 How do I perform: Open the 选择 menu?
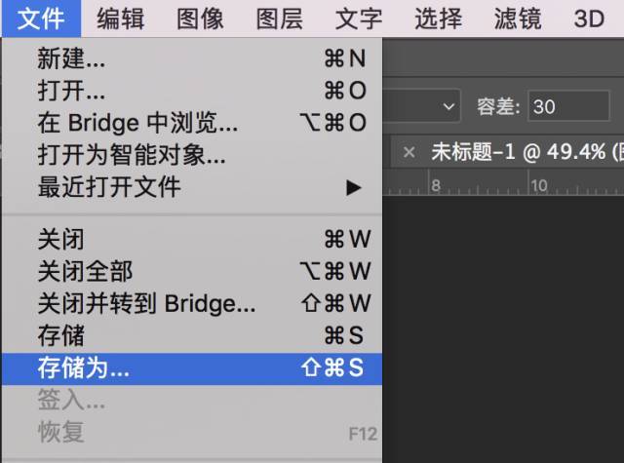pos(438,18)
